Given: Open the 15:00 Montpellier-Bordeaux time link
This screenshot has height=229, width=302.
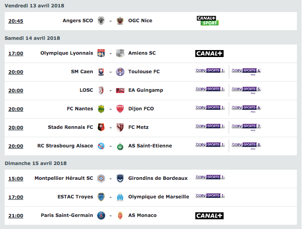Looking at the screenshot, I should coord(16,179).
